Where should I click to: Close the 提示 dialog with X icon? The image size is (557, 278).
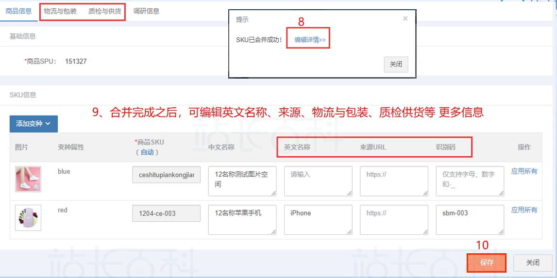pos(405,18)
